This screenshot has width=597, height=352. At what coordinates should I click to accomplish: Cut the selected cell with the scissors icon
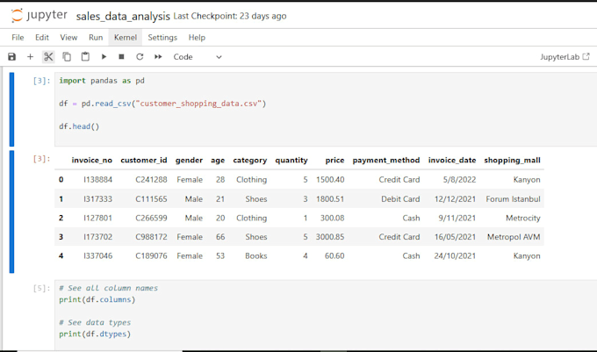48,57
